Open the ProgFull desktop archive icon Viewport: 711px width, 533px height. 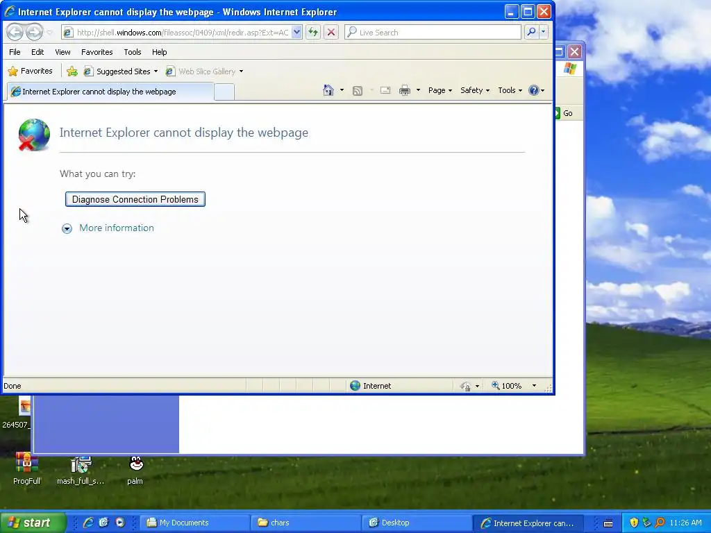point(27,468)
